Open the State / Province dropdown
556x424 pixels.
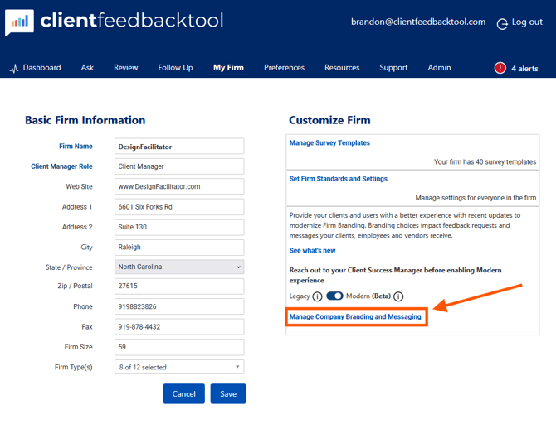[x=179, y=267]
